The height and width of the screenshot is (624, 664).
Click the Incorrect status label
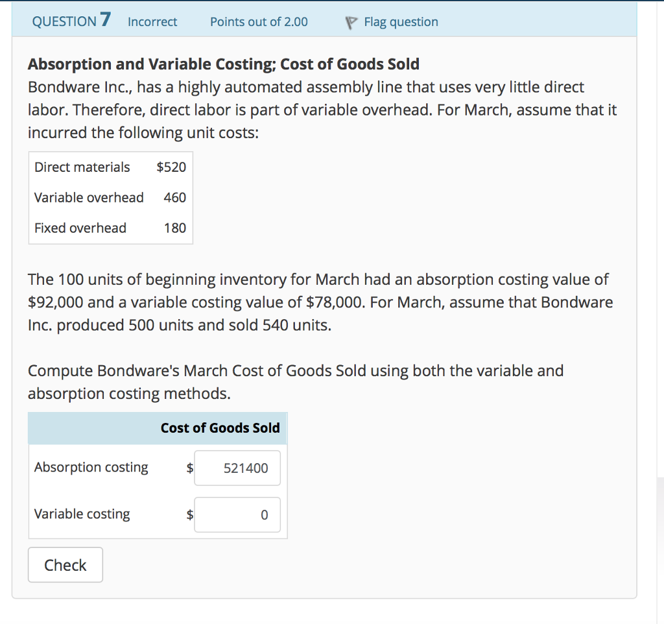pyautogui.click(x=152, y=22)
